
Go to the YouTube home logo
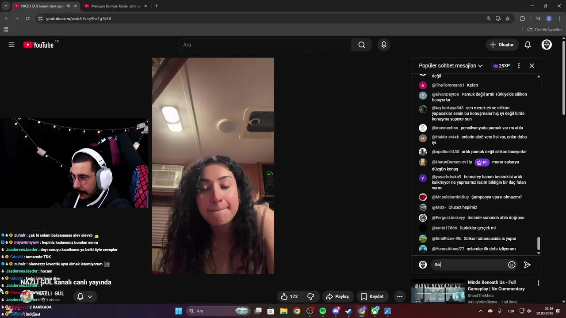point(38,45)
